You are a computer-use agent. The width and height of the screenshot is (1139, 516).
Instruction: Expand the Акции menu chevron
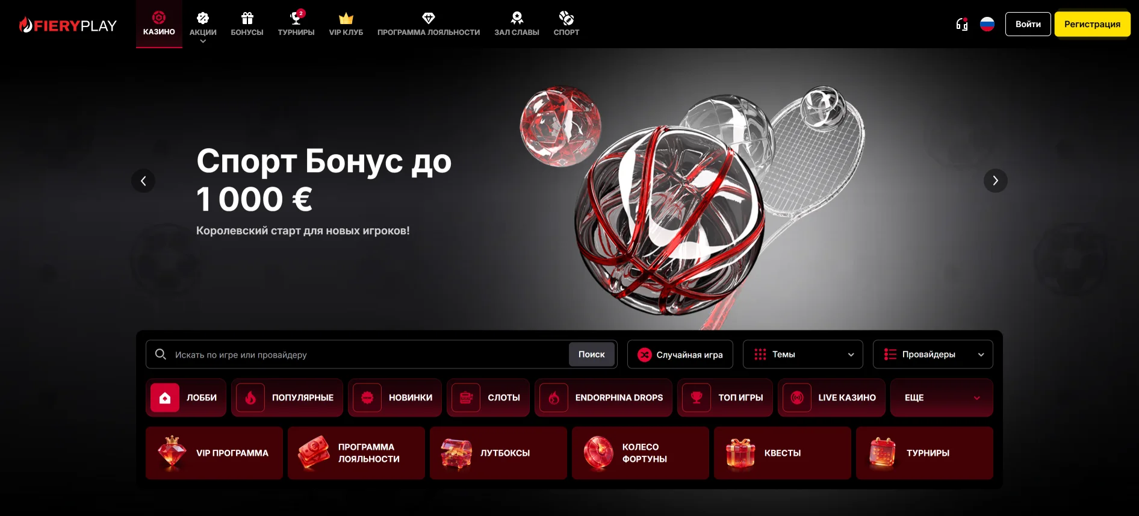(x=203, y=42)
